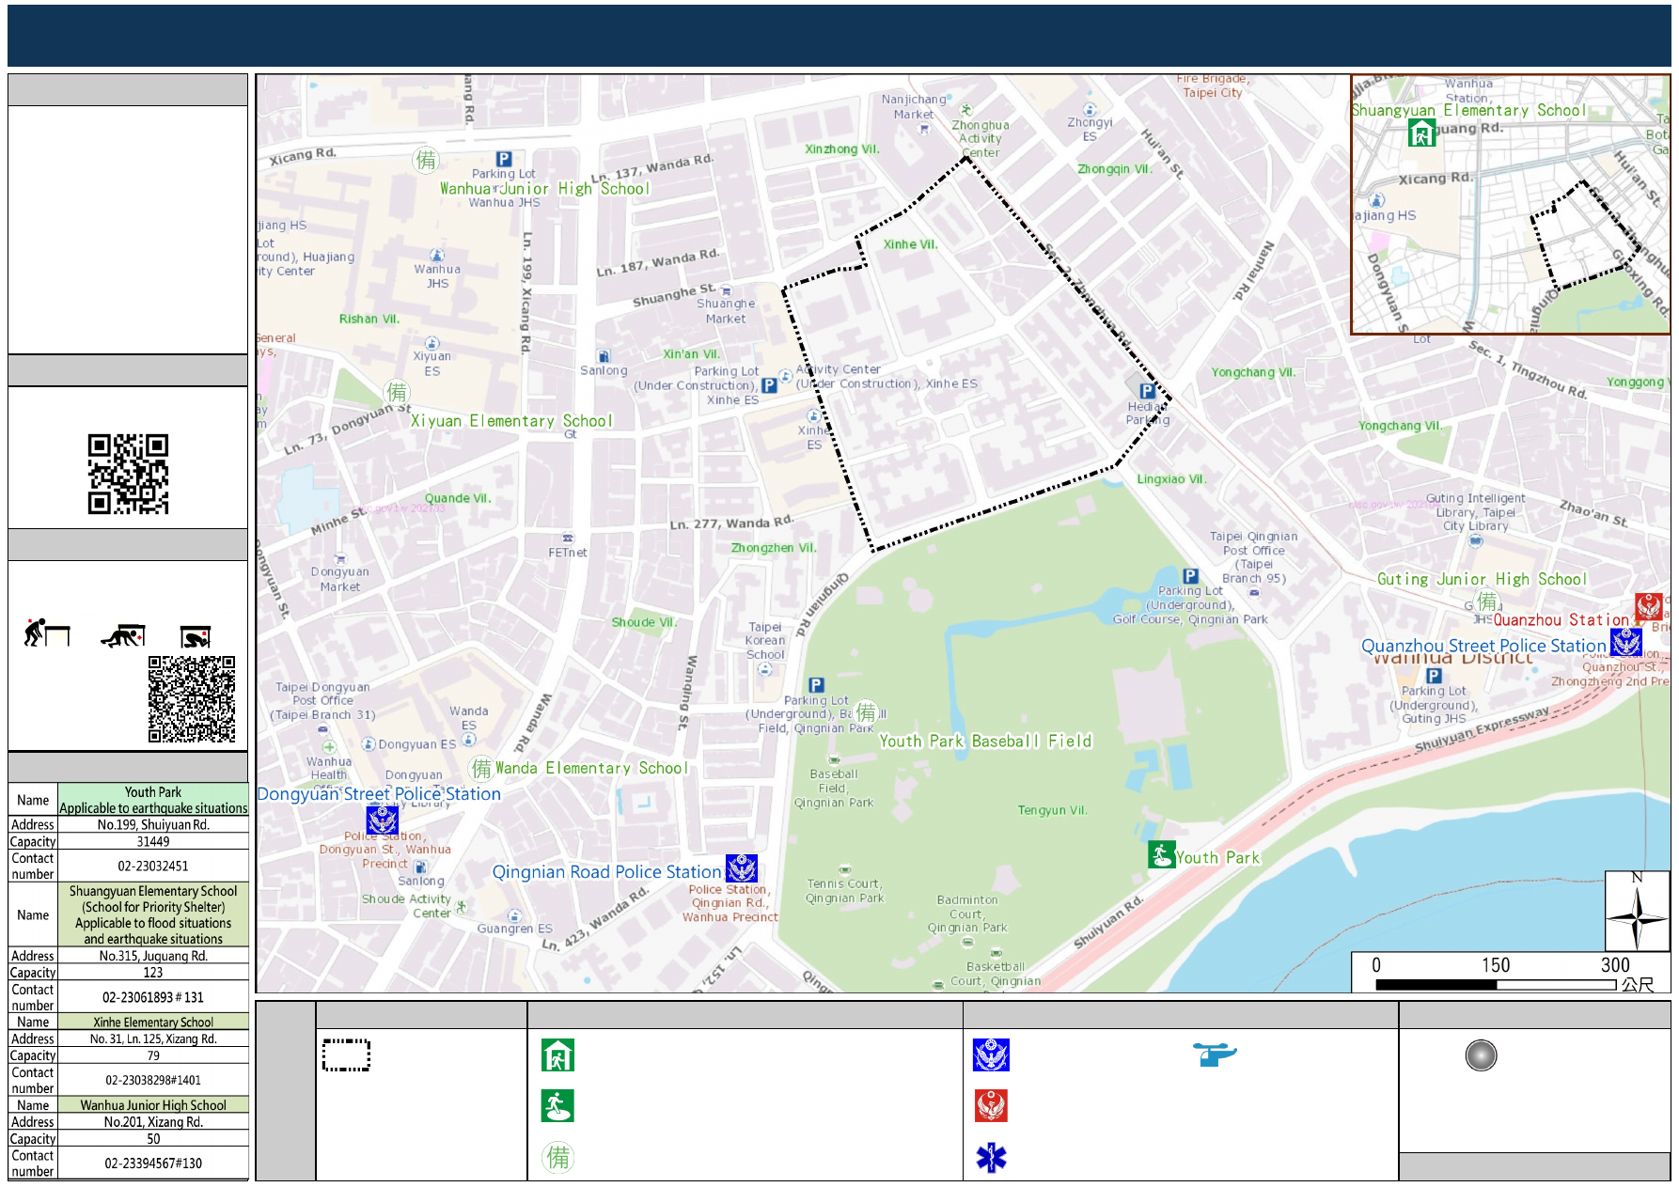Click the parking icon at Hediao Parking

(x=1147, y=391)
